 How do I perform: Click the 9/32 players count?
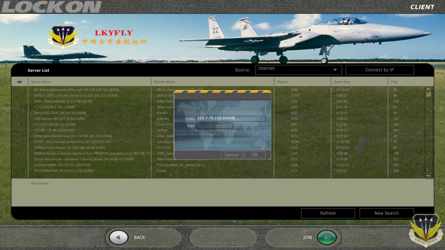294,113
